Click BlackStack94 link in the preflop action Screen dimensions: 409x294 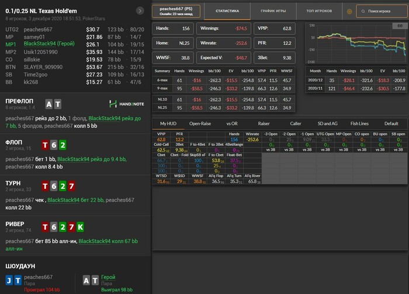click(x=105, y=119)
